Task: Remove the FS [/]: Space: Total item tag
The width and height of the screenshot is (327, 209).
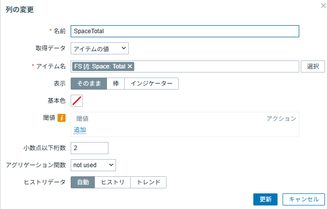Action: 130,66
